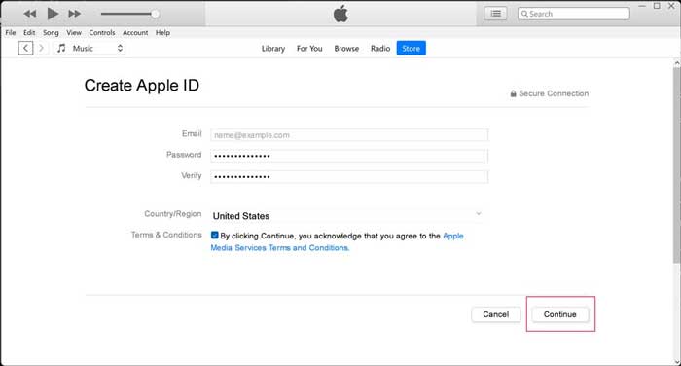The width and height of the screenshot is (681, 366).
Task: Switch to the For You tab
Action: (x=309, y=49)
